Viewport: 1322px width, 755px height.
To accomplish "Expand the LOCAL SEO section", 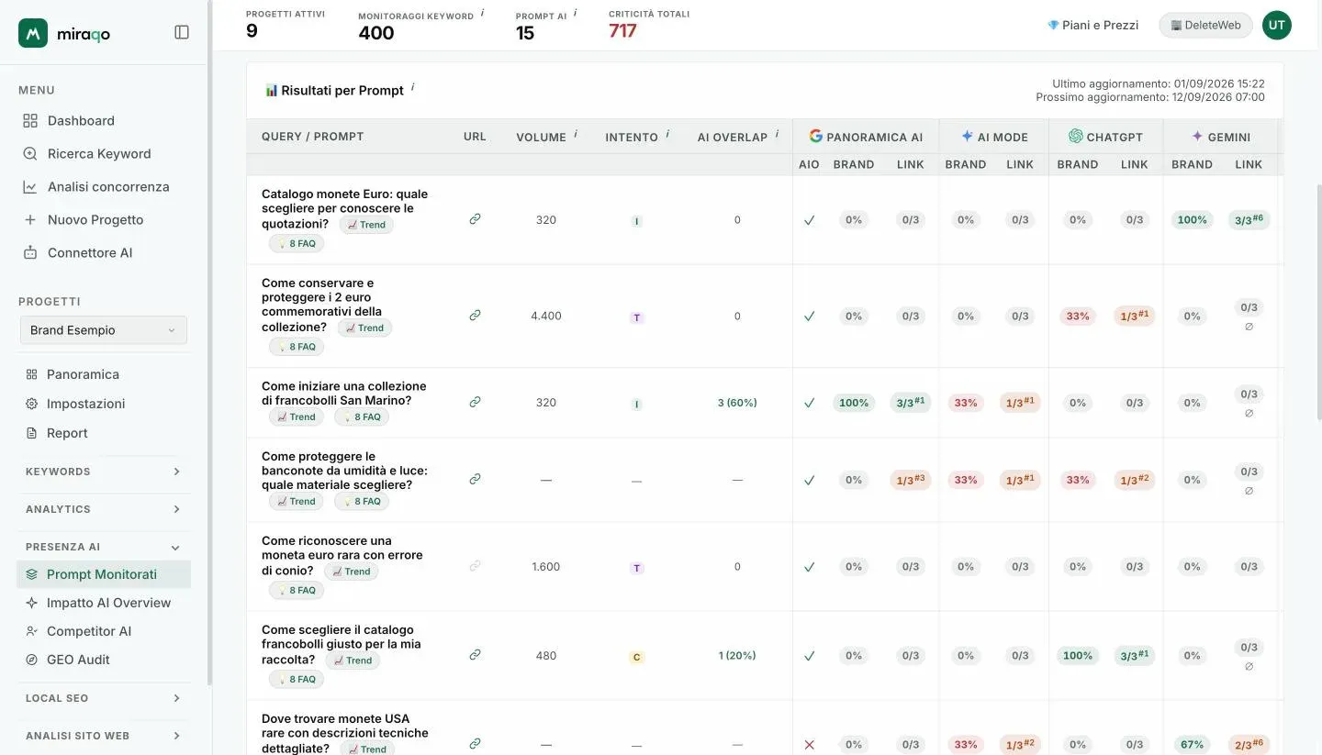I will click(103, 698).
